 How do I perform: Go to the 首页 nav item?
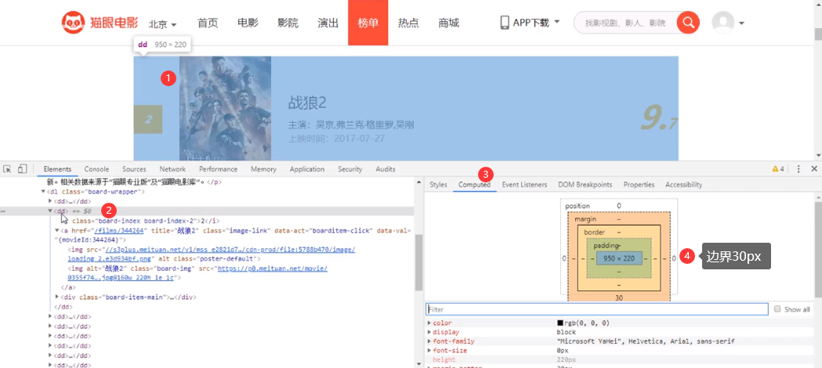pyautogui.click(x=208, y=23)
